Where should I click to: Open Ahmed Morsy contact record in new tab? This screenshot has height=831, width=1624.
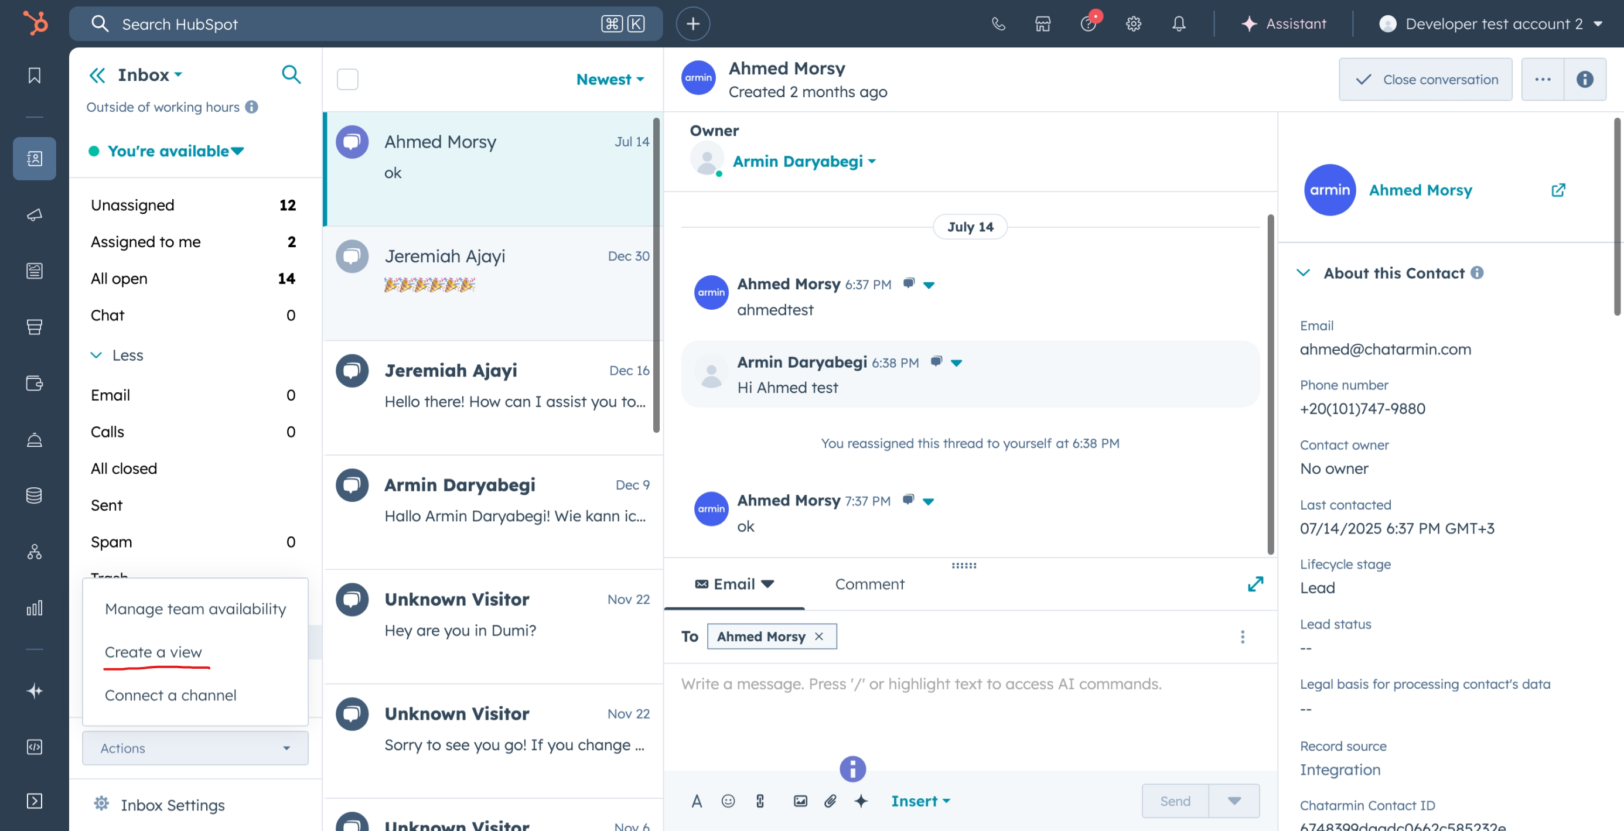[1558, 190]
